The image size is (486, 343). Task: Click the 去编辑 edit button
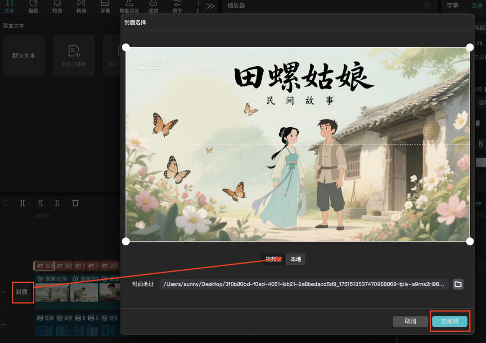point(450,321)
